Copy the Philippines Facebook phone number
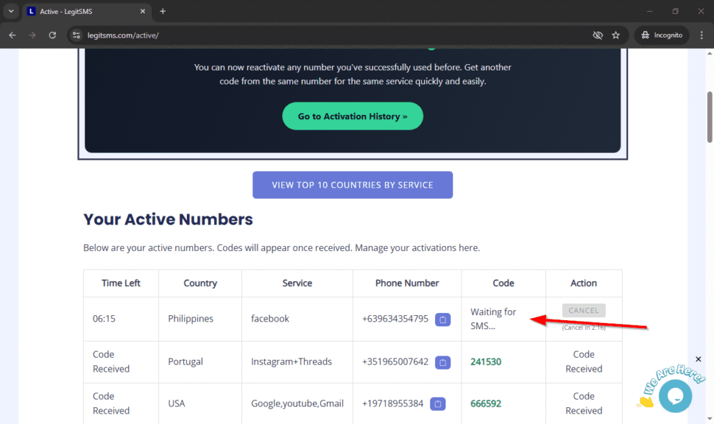This screenshot has height=424, width=714. 443,319
